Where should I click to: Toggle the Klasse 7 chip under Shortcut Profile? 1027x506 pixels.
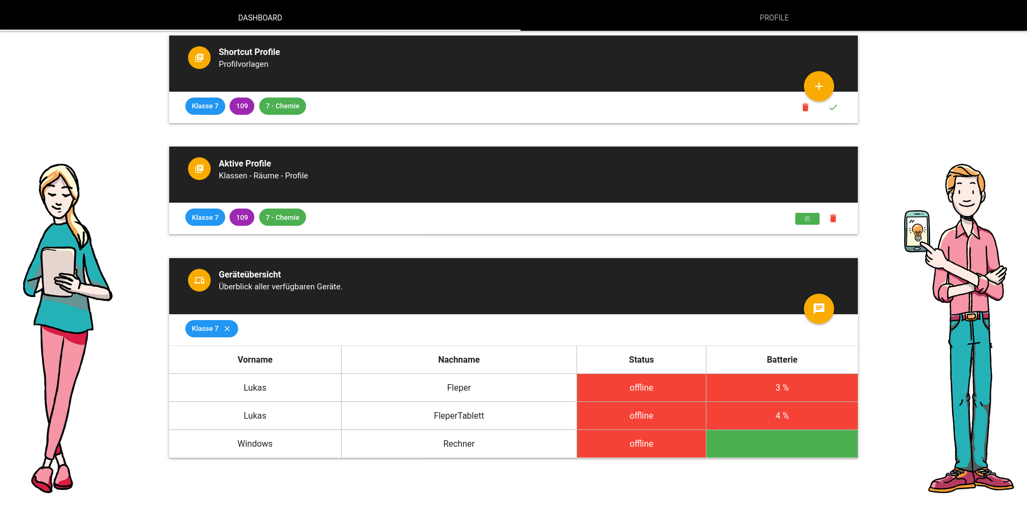pos(205,106)
